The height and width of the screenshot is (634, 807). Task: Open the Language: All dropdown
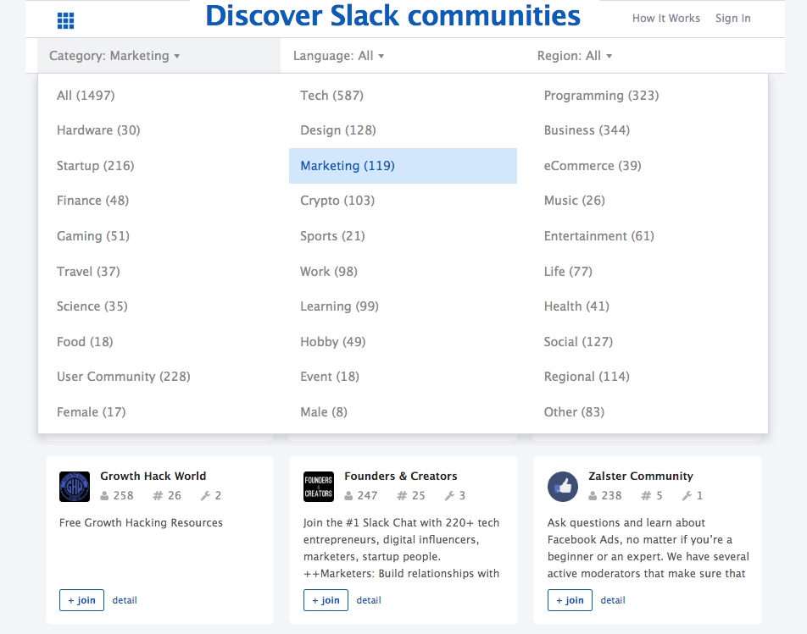[338, 56]
